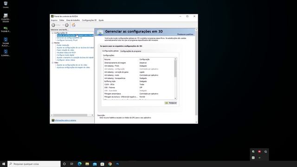
Task: Select highlighted Ajustar as configurações de imagem item
Action: 75,35
